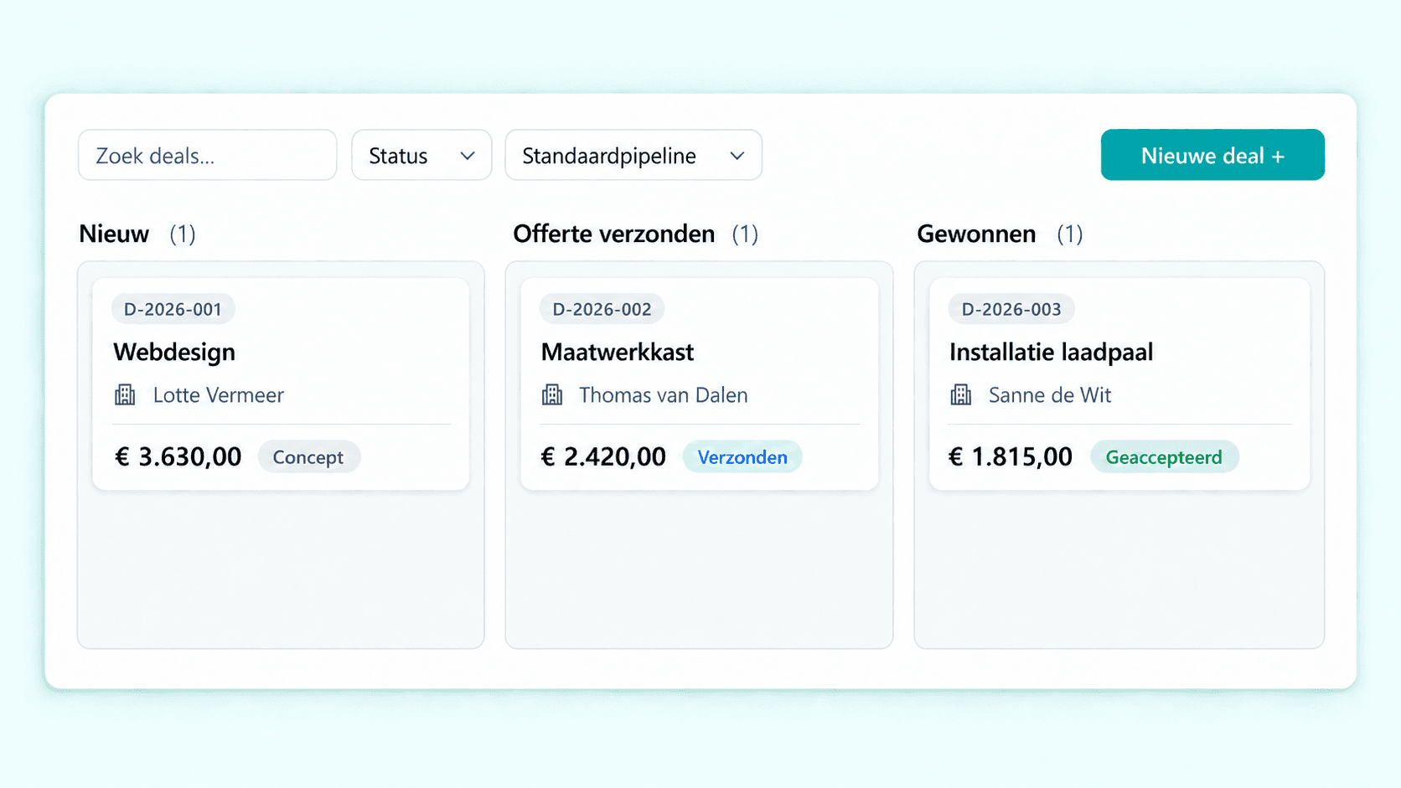The width and height of the screenshot is (1401, 788).
Task: Open the Status filter dropdown
Action: point(421,155)
